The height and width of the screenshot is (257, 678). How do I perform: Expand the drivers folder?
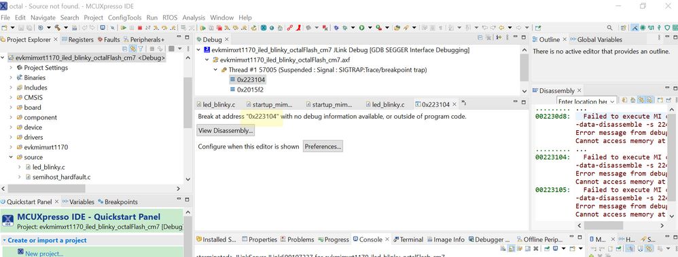(x=11, y=138)
